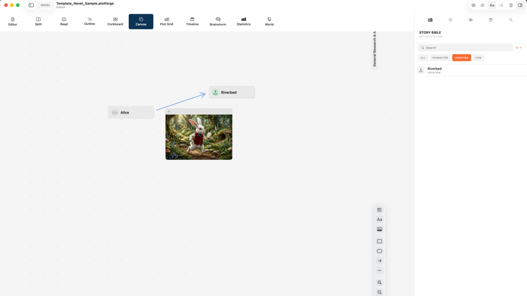Click the magic wand tool icon

501,5
